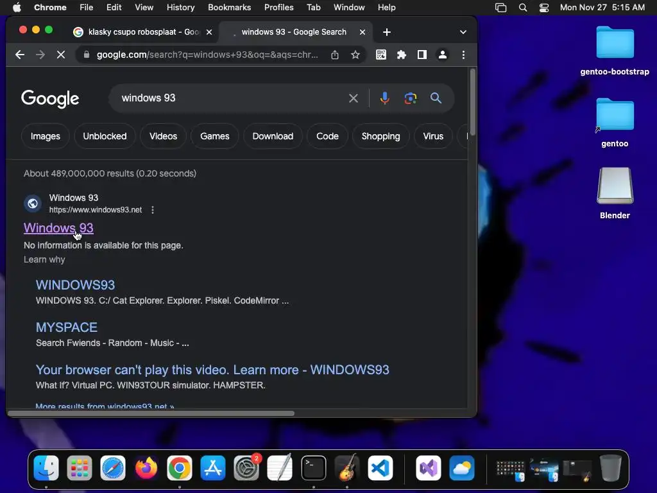
Task: Open the tab search chevron
Action: tap(463, 32)
